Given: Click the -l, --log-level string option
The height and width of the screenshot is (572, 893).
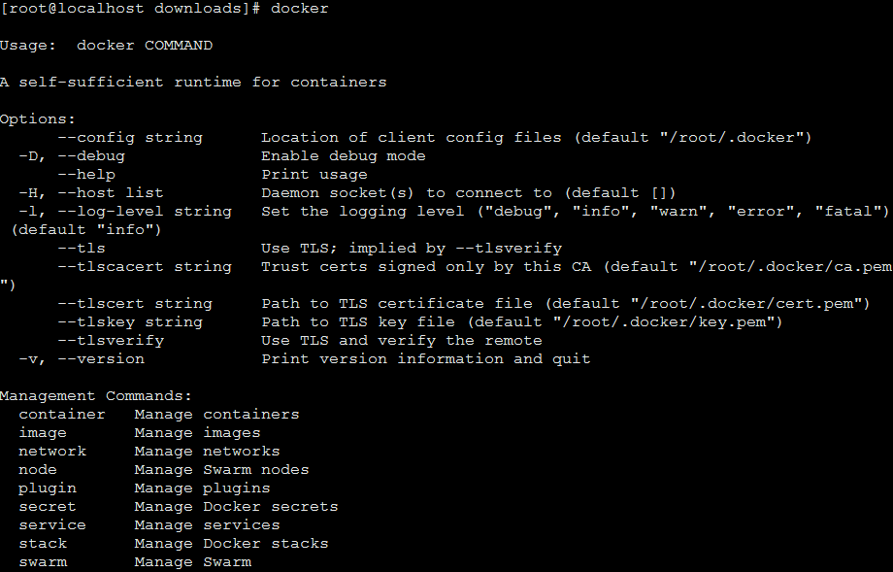Looking at the screenshot, I should [125, 212].
